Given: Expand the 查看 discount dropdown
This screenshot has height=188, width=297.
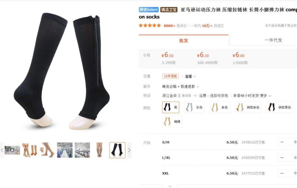Looking at the screenshot, I should (190, 76).
